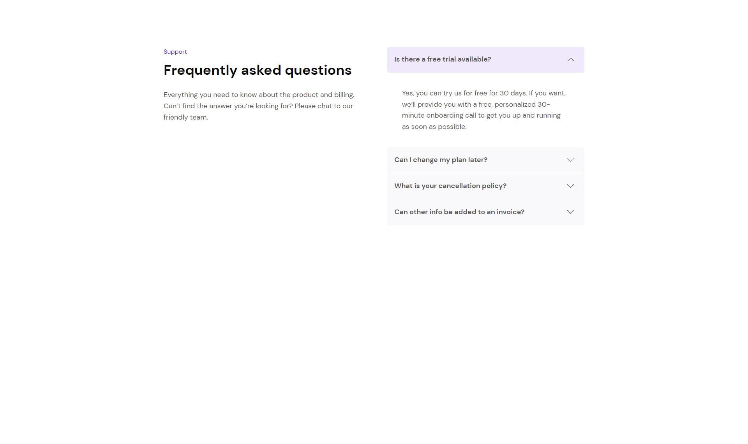
Task: Click the purple 'Support' label
Action: click(x=175, y=52)
